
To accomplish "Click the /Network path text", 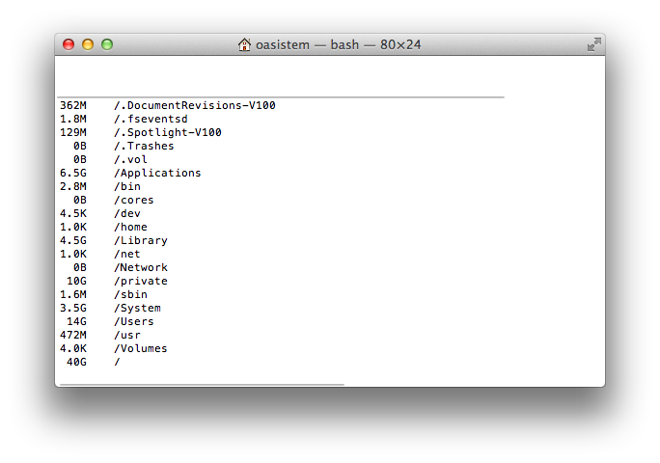I will click(x=140, y=267).
